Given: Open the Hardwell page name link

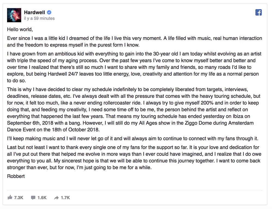Looking at the screenshot, I should coord(35,12).
